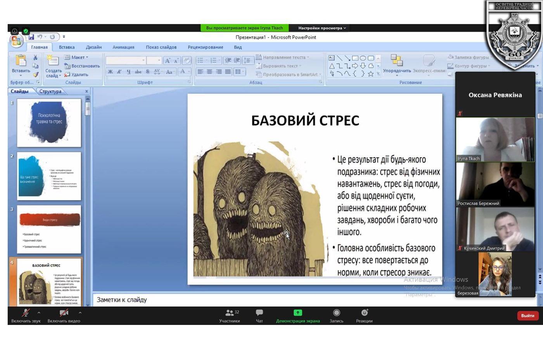The height and width of the screenshot is (349, 543).
Task: Leave meeting with the Выйти button
Action: pos(527,316)
